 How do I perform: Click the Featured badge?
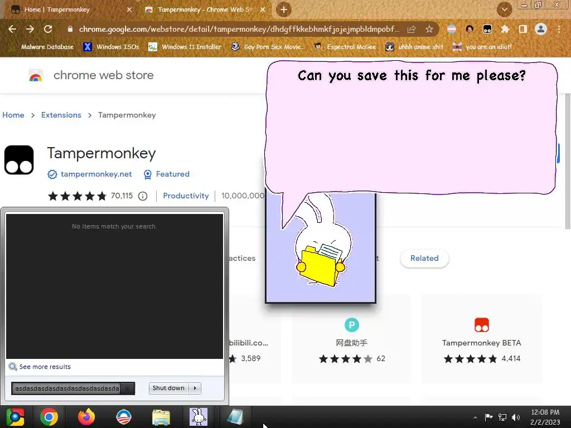(166, 174)
